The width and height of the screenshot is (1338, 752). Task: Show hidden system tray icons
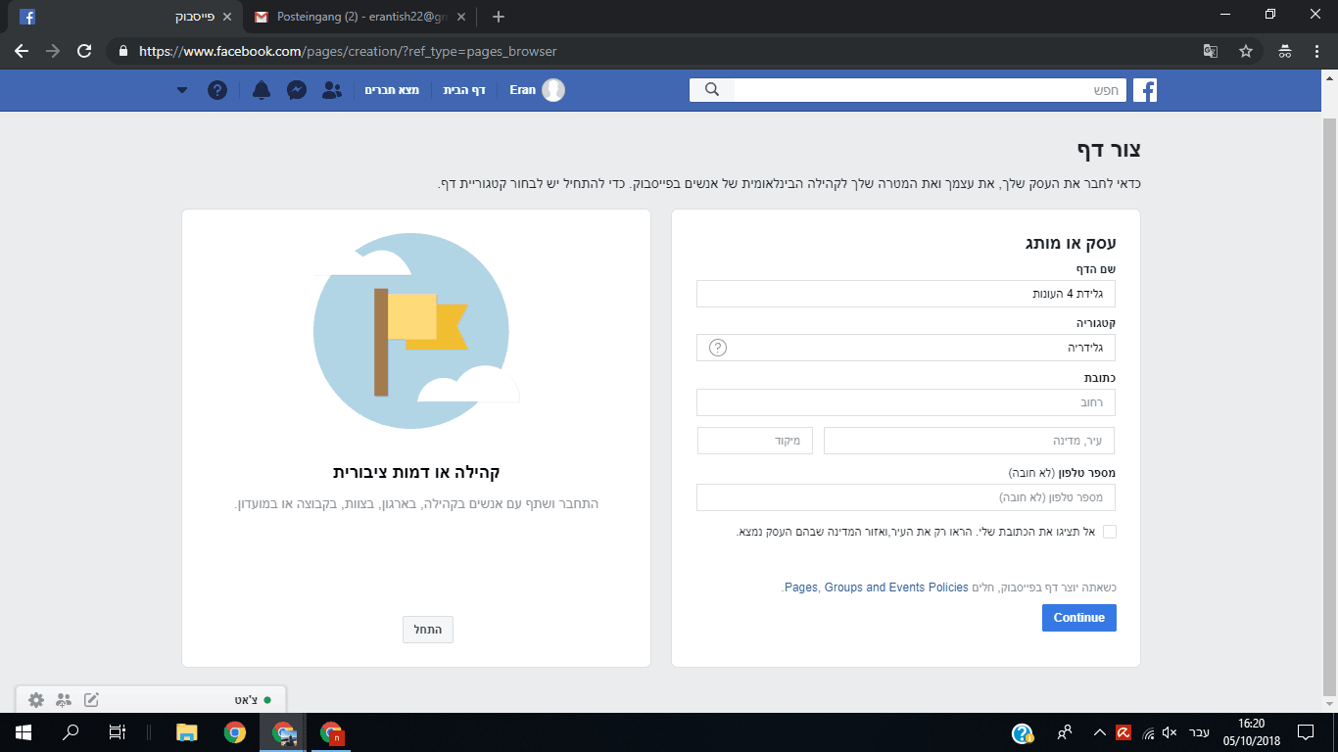click(x=1099, y=732)
